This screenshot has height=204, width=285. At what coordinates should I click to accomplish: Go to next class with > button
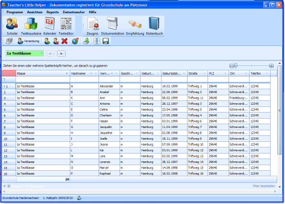(61, 53)
